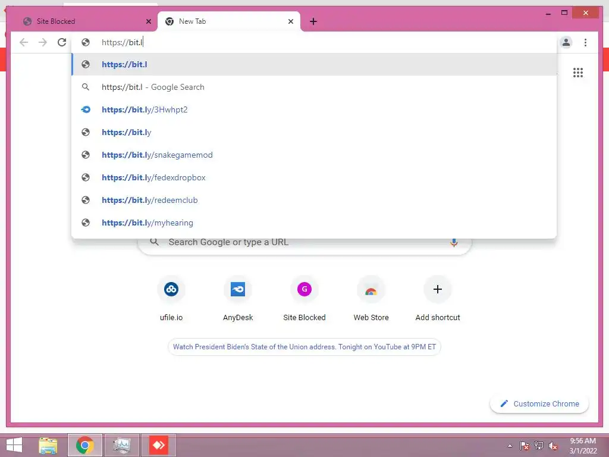Open a new tab with the plus button

coord(313,21)
